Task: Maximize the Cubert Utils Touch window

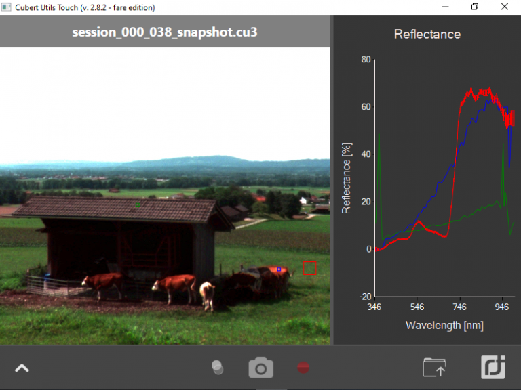Action: (x=475, y=7)
